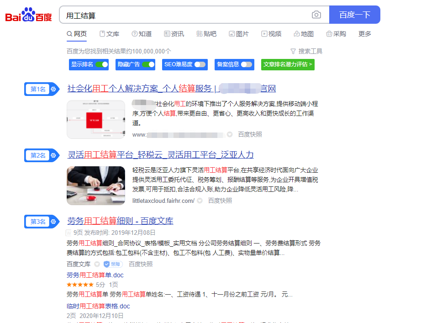This screenshot has height=323, width=421.
Task: Click the circular icon on 第2名 badge
Action: click(53, 155)
